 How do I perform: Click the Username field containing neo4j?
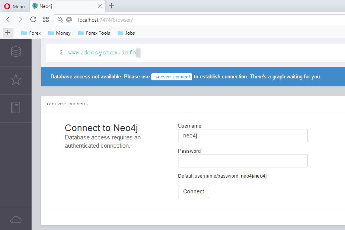(243, 135)
